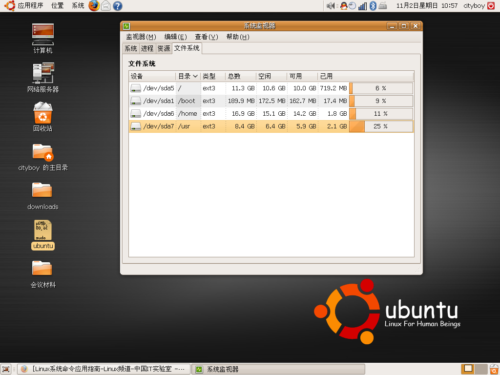Screen dimensions: 500x375
Task: Sort by the 类型 column header
Action: pos(213,76)
